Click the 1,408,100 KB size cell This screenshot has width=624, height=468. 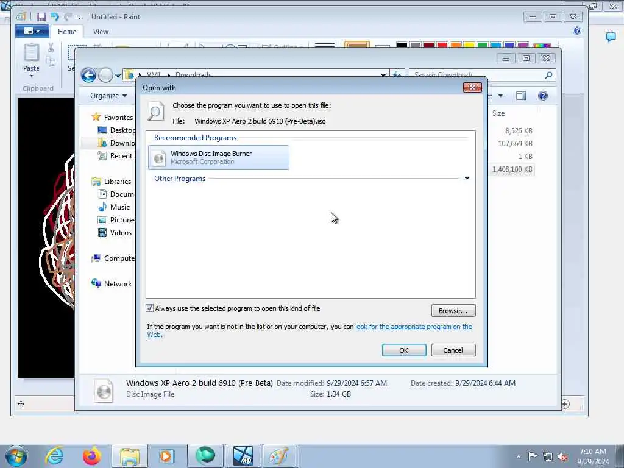[512, 169]
